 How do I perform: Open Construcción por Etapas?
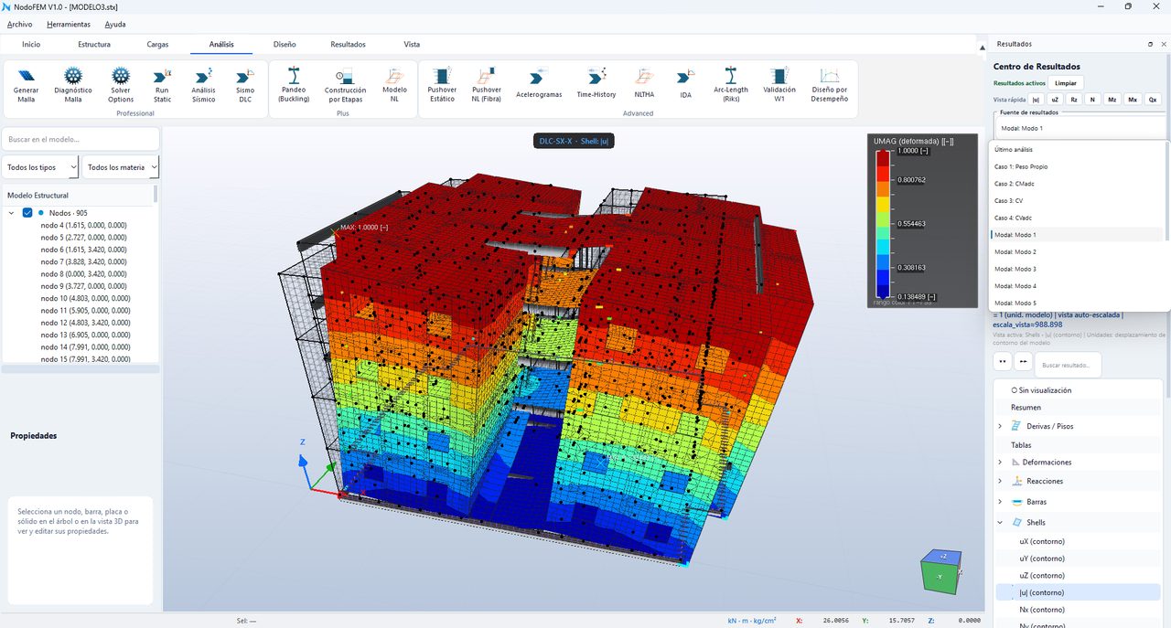345,85
